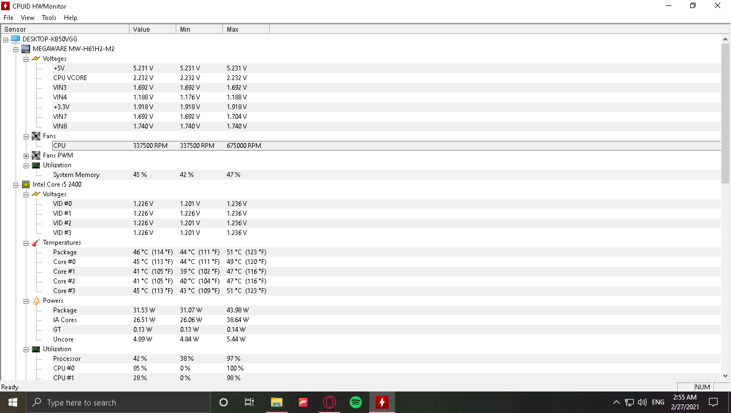The width and height of the screenshot is (731, 413).
Task: Click the motherboard Voltages lightning icon
Action: [35, 59]
